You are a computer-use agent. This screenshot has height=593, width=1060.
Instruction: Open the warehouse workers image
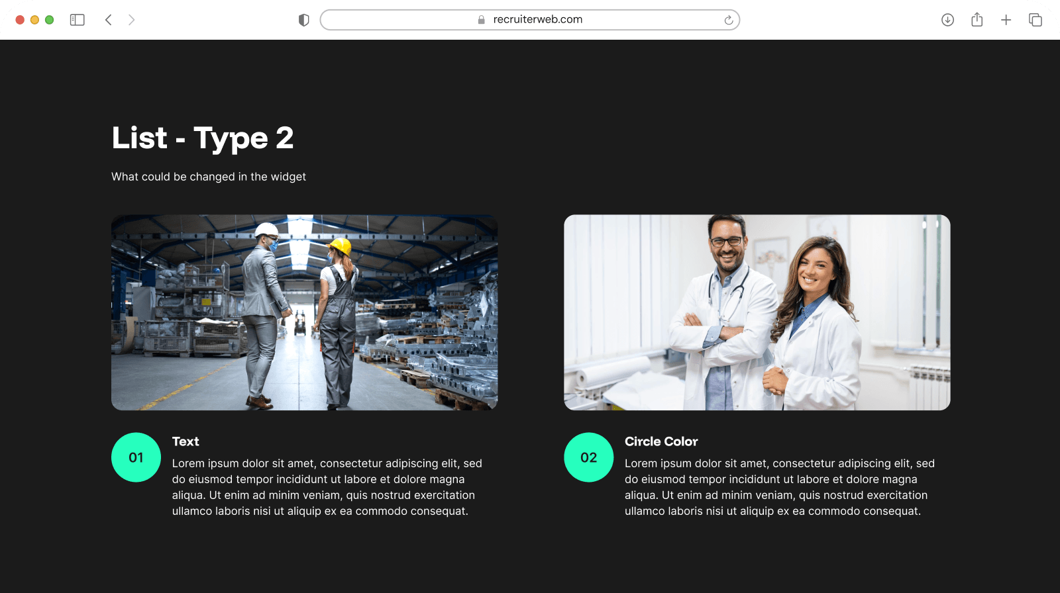304,312
